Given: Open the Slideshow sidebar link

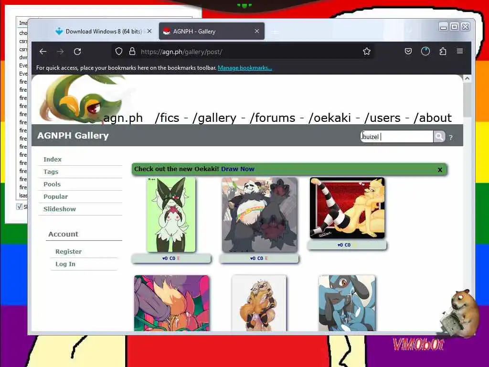Looking at the screenshot, I should (x=60, y=209).
